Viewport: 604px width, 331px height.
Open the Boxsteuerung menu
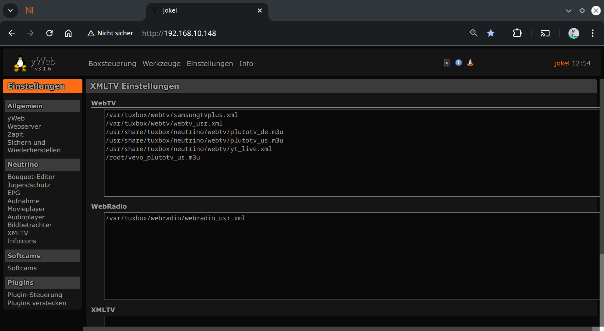112,64
